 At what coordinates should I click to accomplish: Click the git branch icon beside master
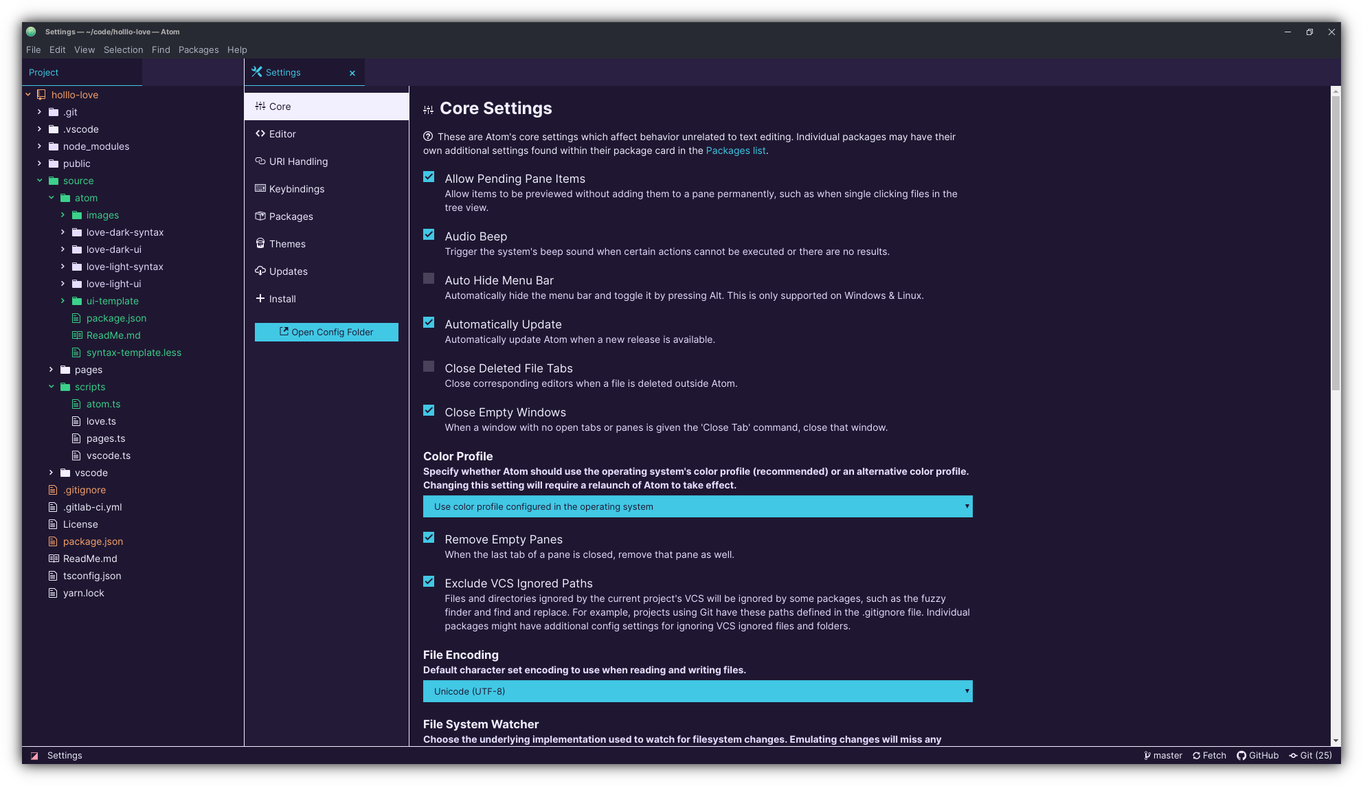click(x=1147, y=756)
